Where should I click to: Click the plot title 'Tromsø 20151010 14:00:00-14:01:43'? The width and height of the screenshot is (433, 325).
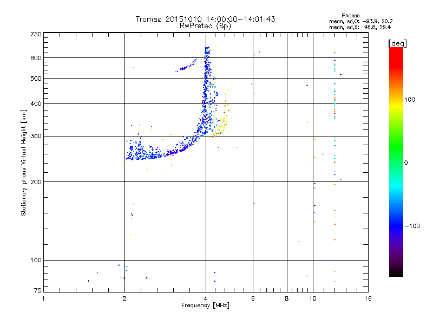pos(205,19)
